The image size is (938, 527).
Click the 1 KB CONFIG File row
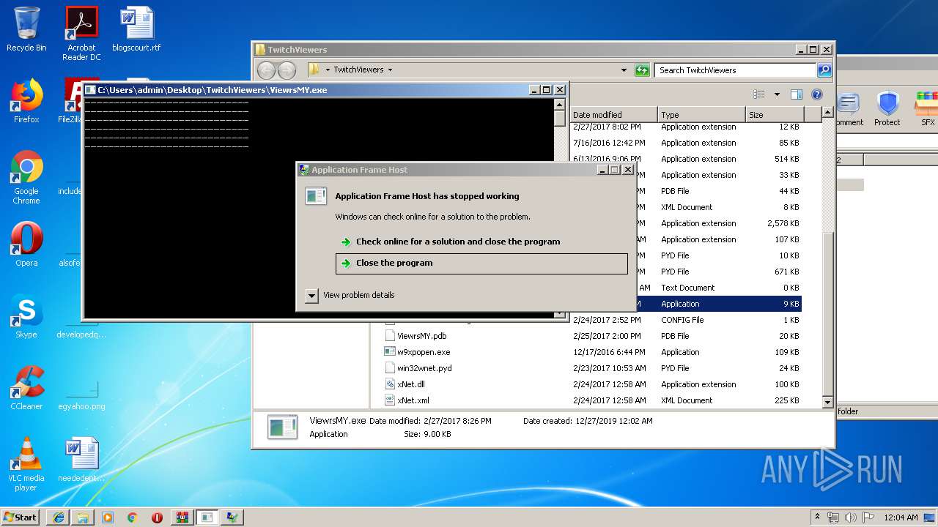coord(592,320)
